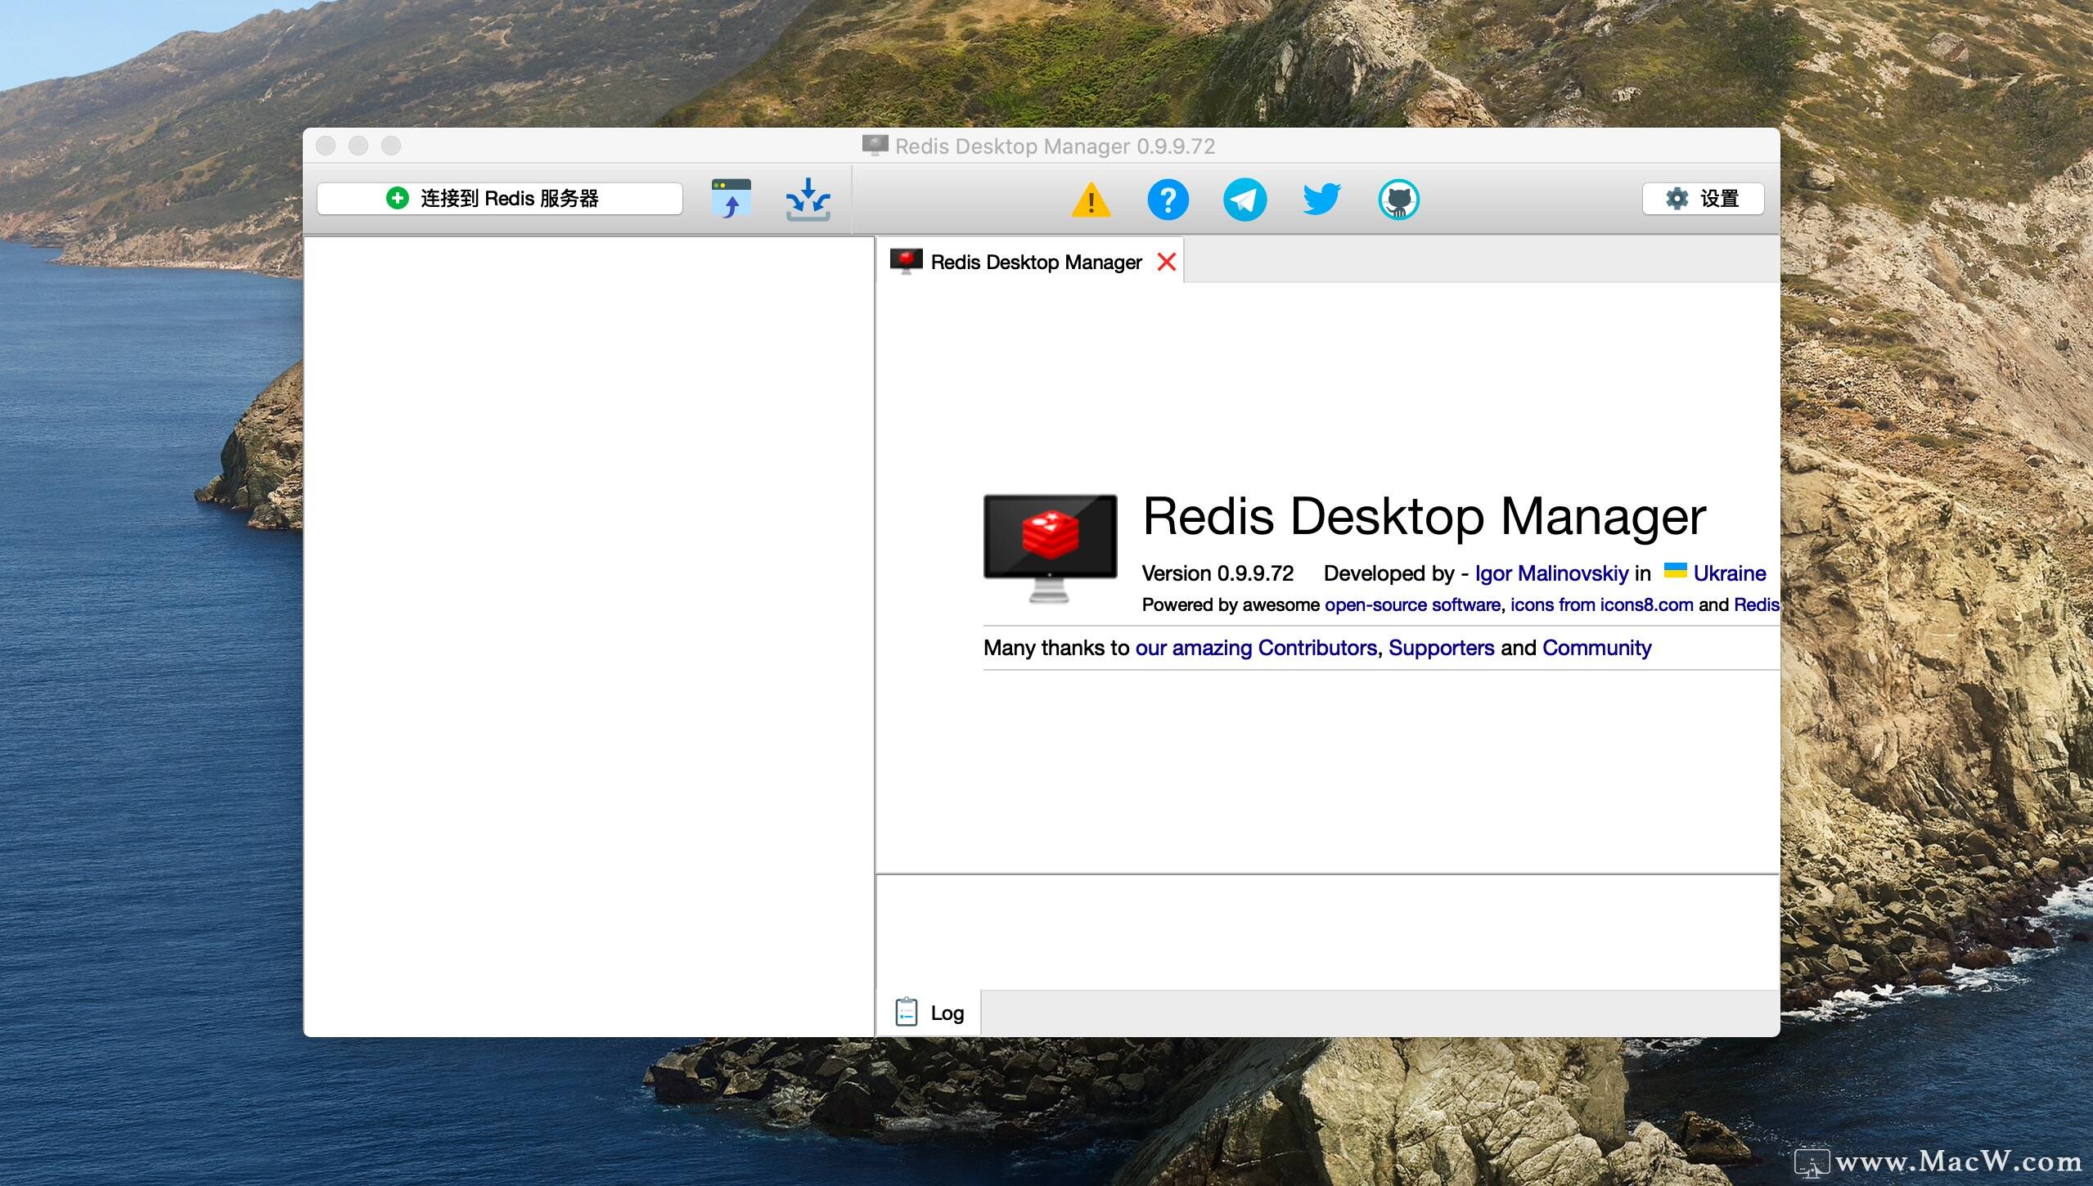The image size is (2093, 1186).
Task: Open the 设置 settings gear
Action: coord(1704,198)
